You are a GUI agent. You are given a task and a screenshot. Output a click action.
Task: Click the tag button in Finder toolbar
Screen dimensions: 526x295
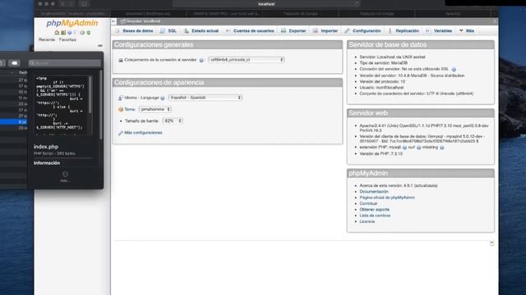tap(14, 63)
